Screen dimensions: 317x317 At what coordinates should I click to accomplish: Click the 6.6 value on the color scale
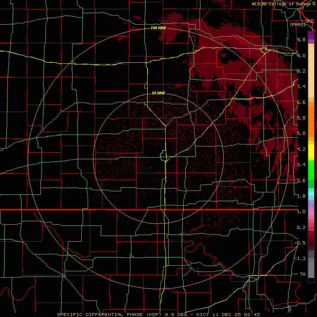coord(301,102)
